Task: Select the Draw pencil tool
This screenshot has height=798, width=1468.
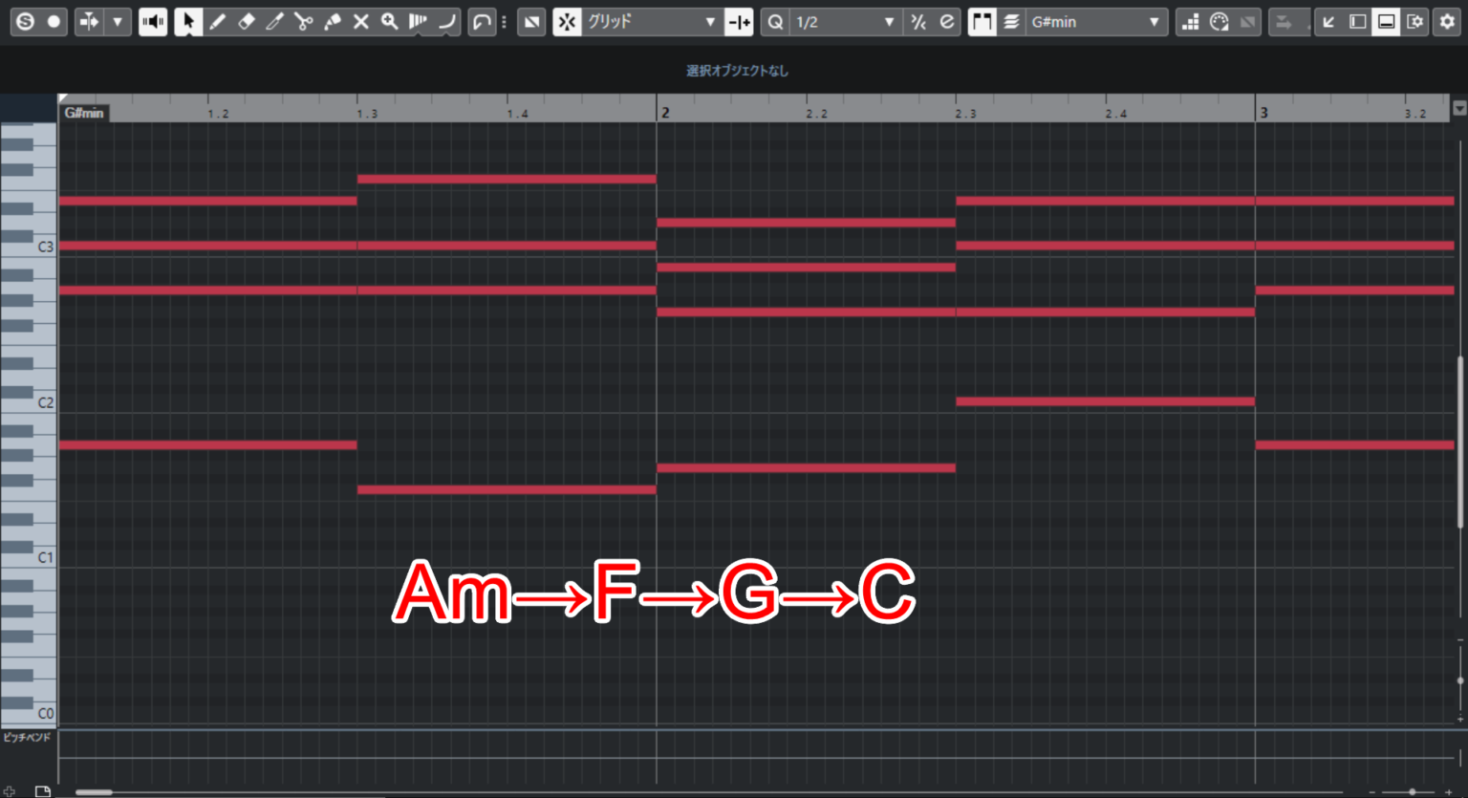Action: point(217,21)
